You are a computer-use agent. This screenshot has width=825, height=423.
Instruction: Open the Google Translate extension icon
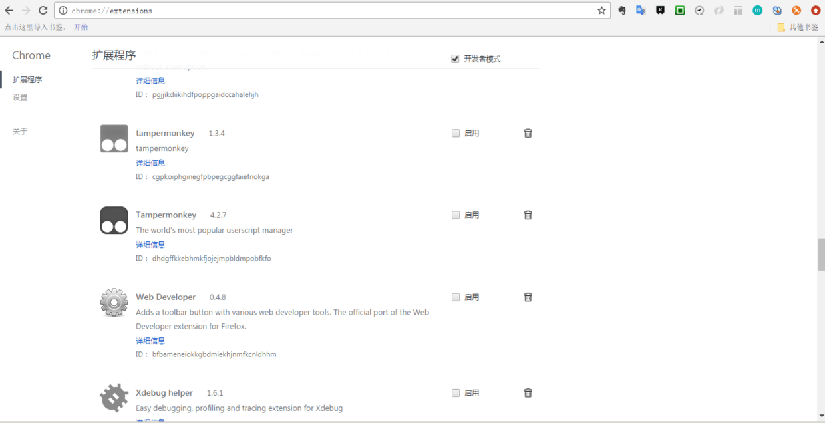click(641, 11)
